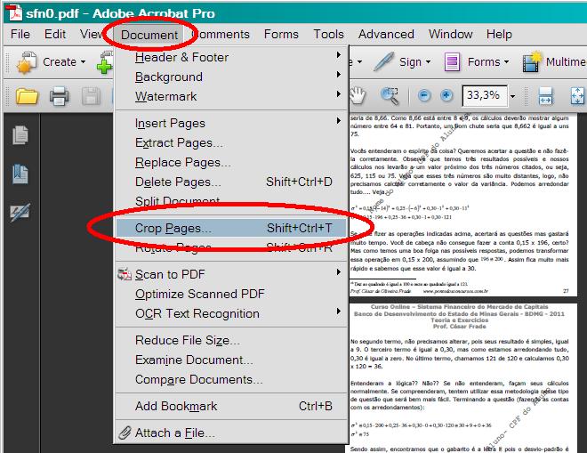The height and width of the screenshot is (453, 587).
Task: Click the Zoom Out minus button
Action: pyautogui.click(x=423, y=96)
